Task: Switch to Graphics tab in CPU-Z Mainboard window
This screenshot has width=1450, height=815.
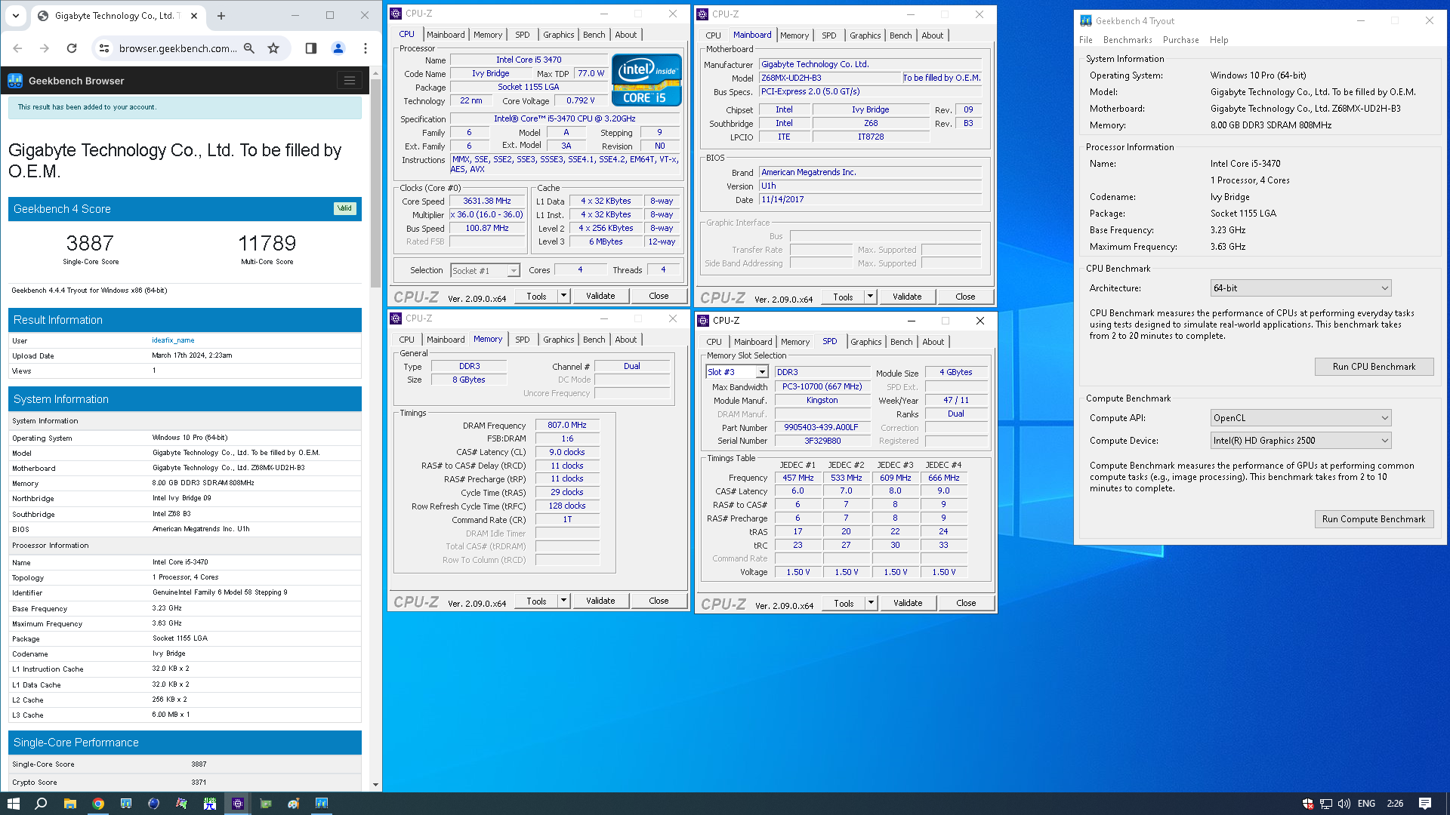Action: 865,35
